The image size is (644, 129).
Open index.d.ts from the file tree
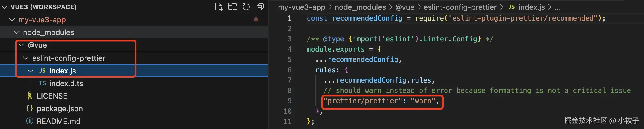coord(66,83)
